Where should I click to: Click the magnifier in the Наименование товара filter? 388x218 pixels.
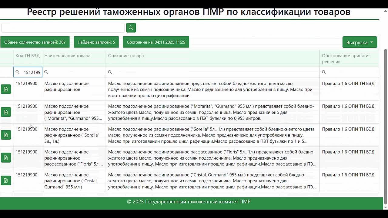[46, 72]
